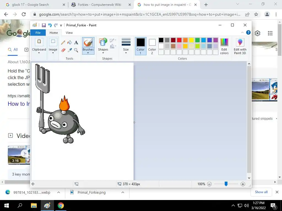The height and width of the screenshot is (211, 282).
Task: Open the Primal_Forkie.png download item
Action: click(91, 192)
